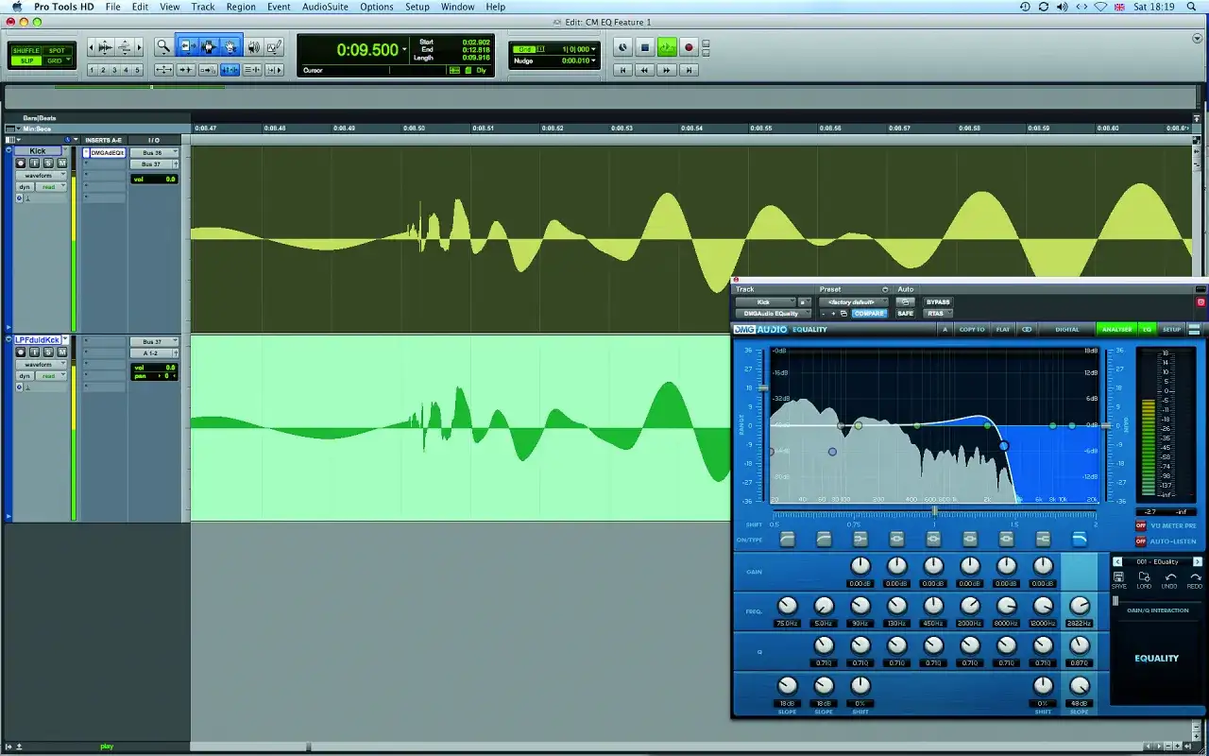1209x756 pixels.
Task: Select the low-pass filter band type icon
Action: click(x=1079, y=539)
